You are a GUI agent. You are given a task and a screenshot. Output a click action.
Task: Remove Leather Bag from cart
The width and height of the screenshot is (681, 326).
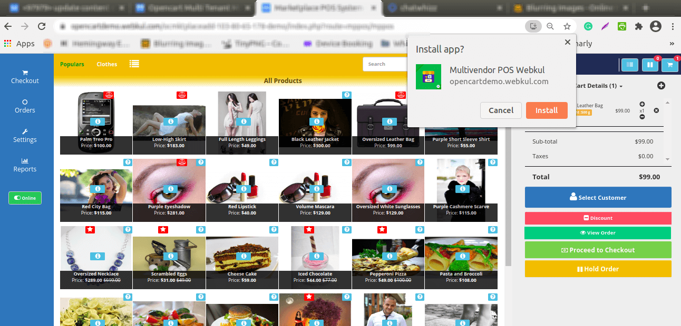tap(656, 110)
